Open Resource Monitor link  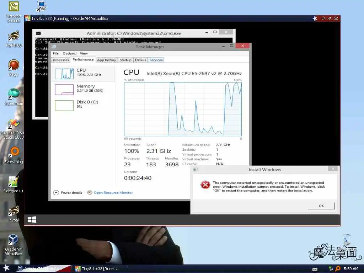point(113,193)
